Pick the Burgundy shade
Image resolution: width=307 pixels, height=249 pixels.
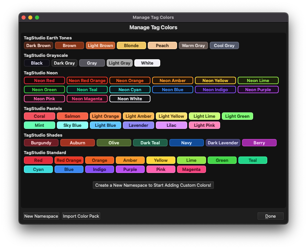pos(41,143)
